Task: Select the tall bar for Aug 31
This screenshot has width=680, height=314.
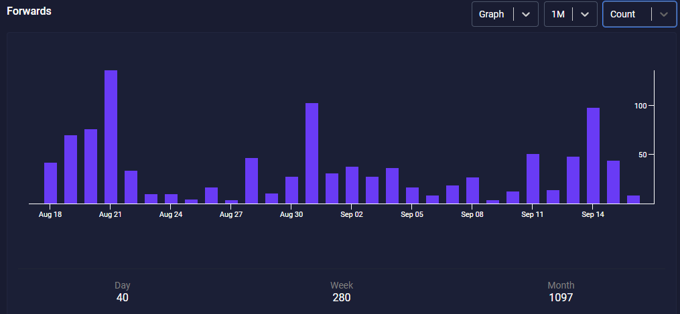Action: pyautogui.click(x=312, y=153)
